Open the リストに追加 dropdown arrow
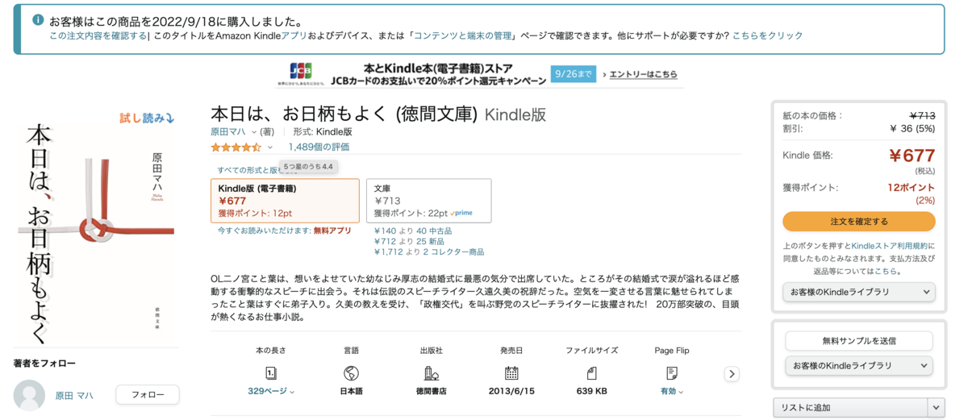The height and width of the screenshot is (420, 968). (936, 408)
